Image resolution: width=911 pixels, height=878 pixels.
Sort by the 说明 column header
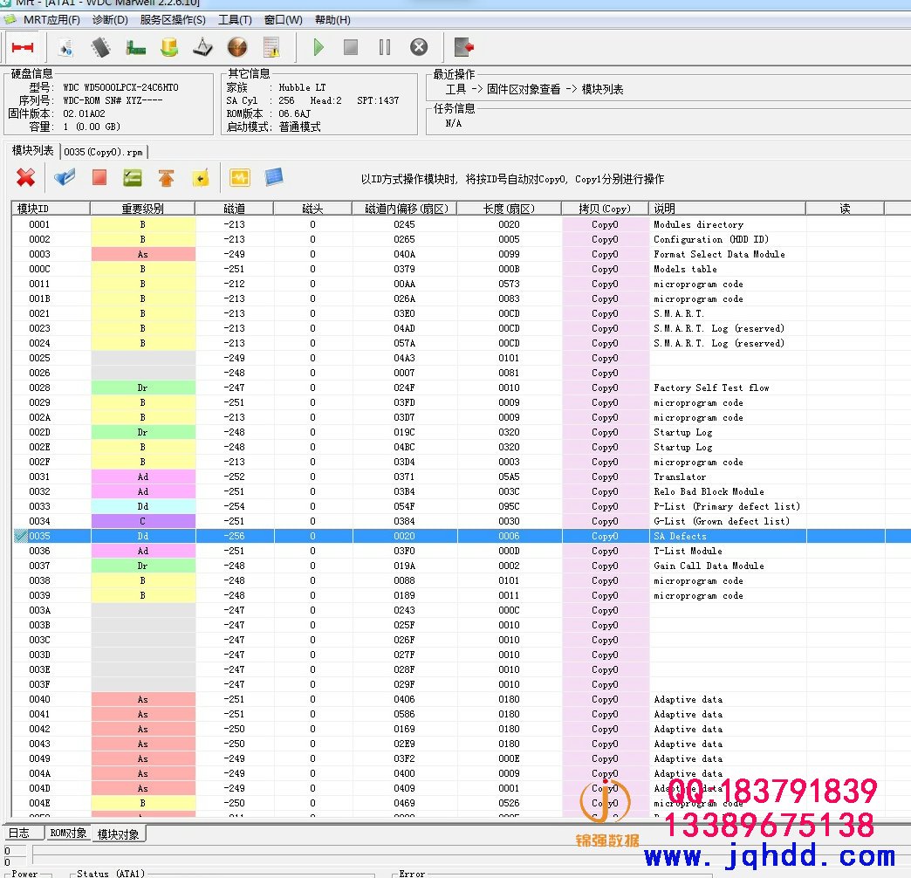[727, 209]
